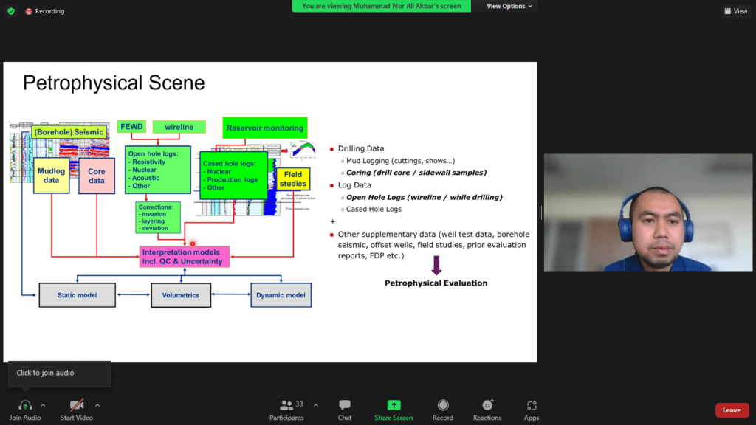756x425 pixels.
Task: Select the speaker's video thumbnail
Action: pyautogui.click(x=647, y=212)
